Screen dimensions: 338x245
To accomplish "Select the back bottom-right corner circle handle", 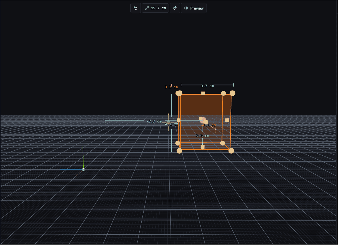I will point(223,143).
